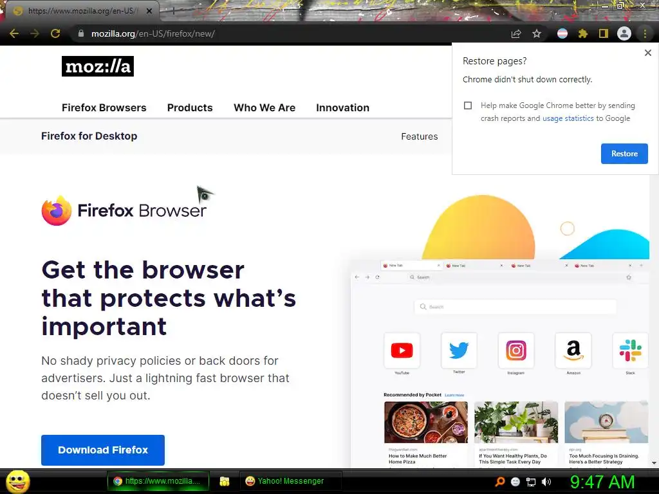Open a new tab with the plus button
The image size is (659, 494).
click(173, 11)
